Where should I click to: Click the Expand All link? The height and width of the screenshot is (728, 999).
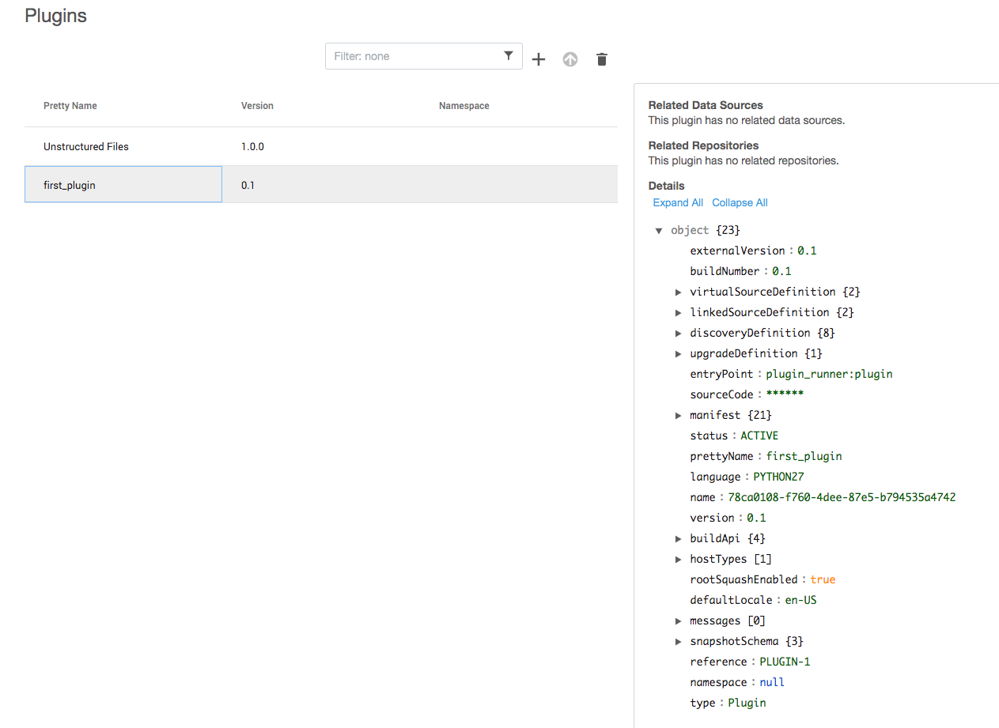click(678, 203)
